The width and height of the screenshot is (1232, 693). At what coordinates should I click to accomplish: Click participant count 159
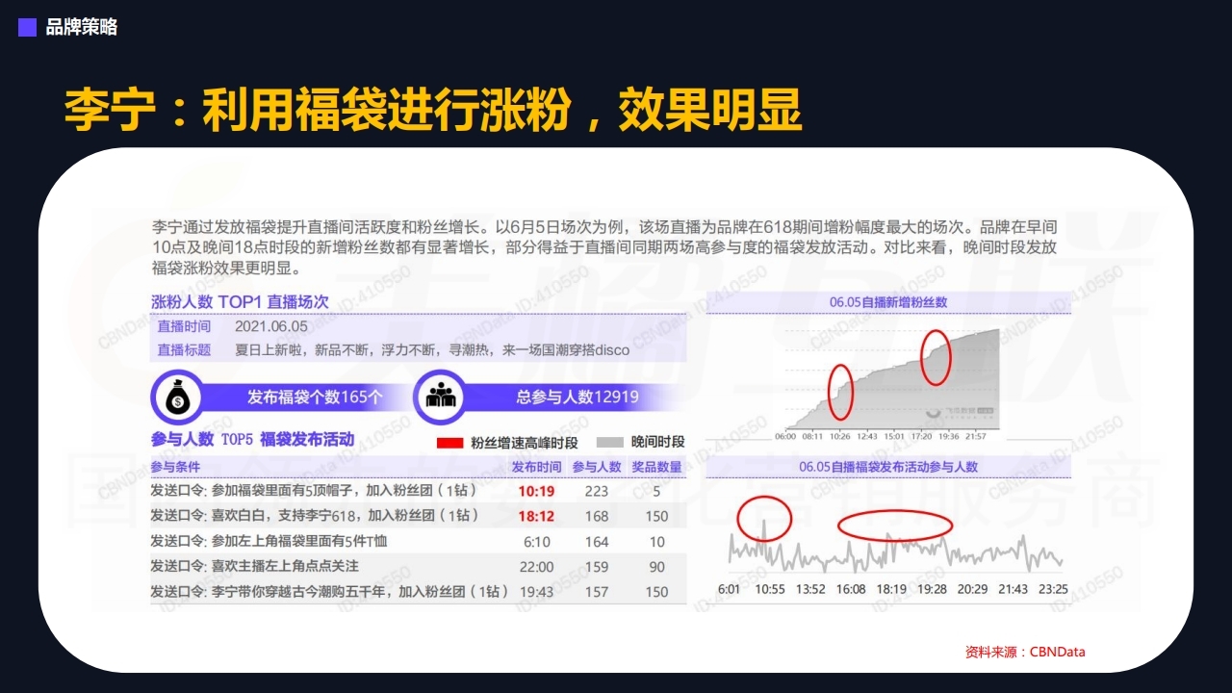(597, 567)
